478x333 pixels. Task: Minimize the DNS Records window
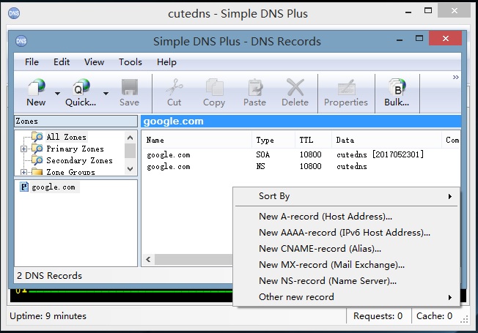coord(400,40)
